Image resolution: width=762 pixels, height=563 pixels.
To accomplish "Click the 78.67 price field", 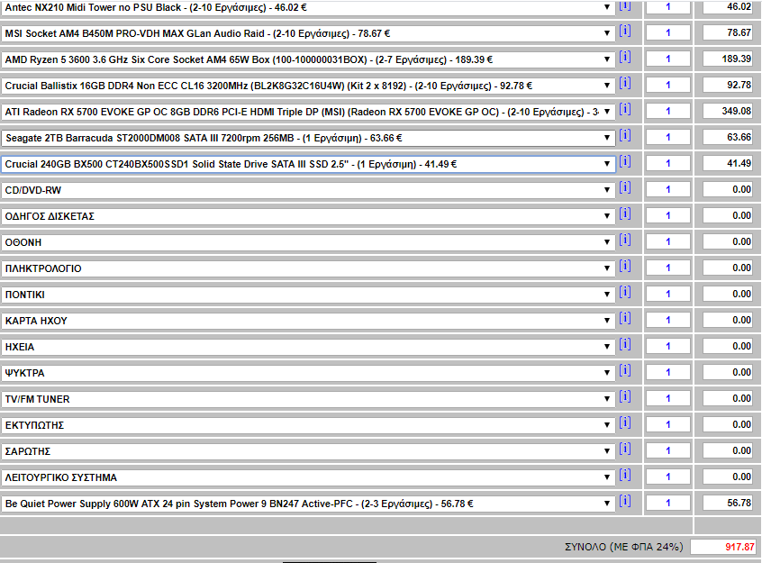I will [x=729, y=32].
